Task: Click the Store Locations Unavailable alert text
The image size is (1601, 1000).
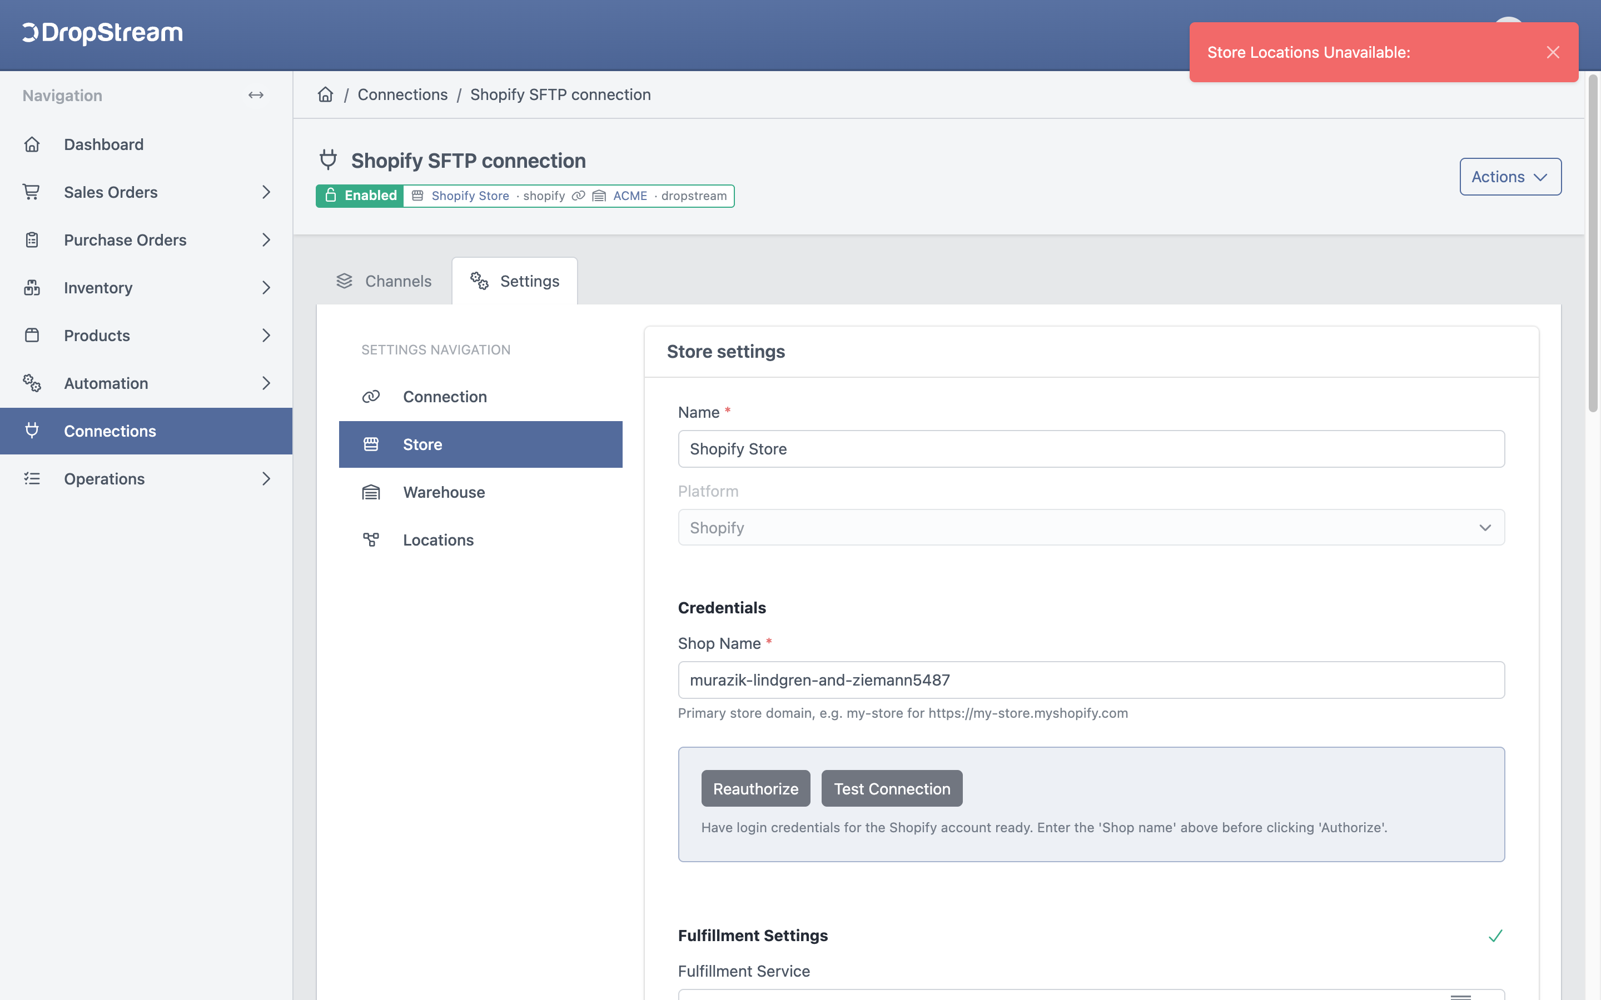Action: [x=1309, y=52]
